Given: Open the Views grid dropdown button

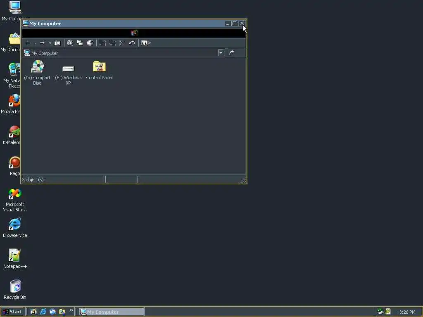Looking at the screenshot, I should click(146, 43).
